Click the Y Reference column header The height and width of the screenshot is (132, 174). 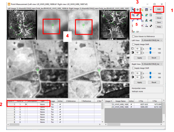pyautogui.click(x=86, y=101)
